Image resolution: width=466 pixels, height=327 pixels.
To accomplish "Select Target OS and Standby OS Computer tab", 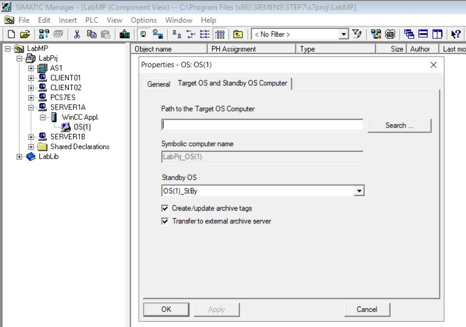I will click(233, 83).
